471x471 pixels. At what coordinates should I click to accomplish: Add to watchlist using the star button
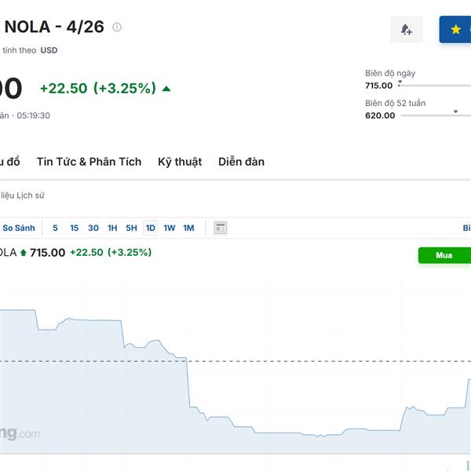click(456, 30)
